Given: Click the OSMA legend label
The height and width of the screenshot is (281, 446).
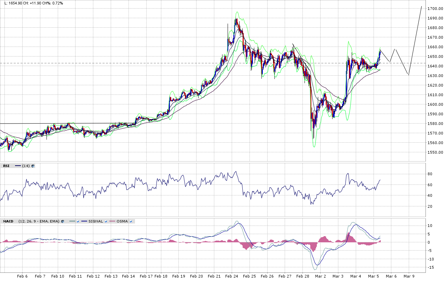Looking at the screenshot, I should click(122, 221).
